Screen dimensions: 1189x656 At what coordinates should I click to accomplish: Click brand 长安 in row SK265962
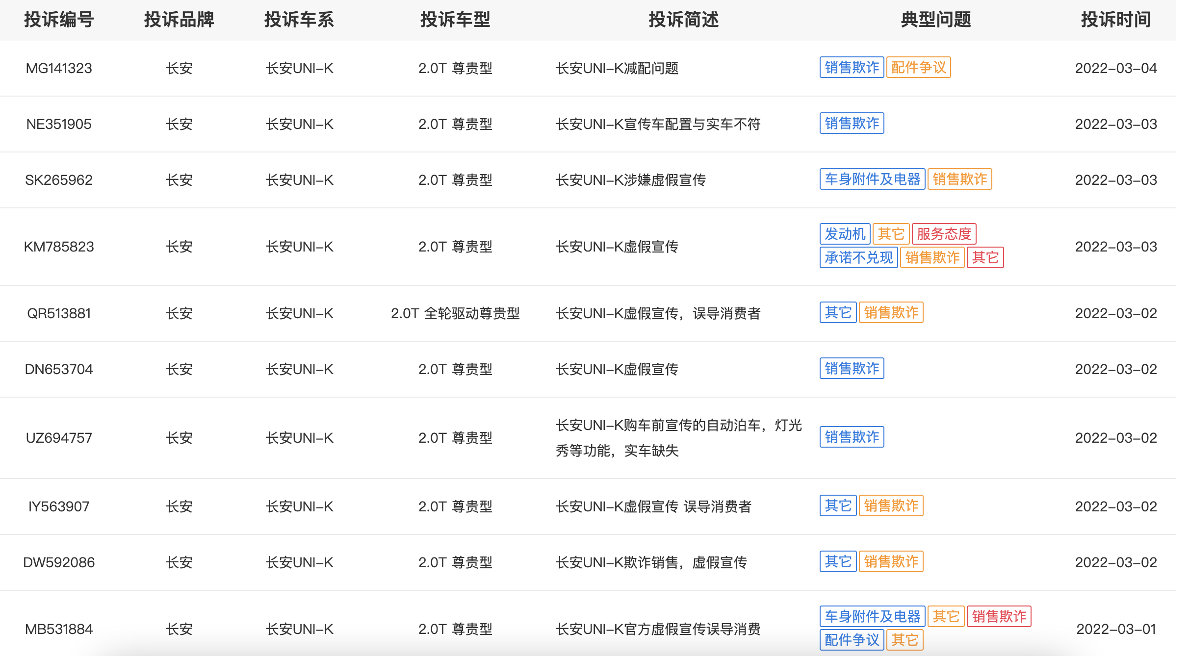tap(179, 180)
